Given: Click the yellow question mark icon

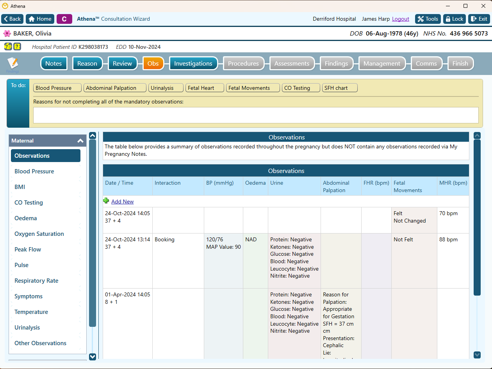Looking at the screenshot, I should tap(17, 47).
